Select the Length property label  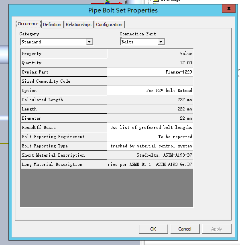coord(64,109)
